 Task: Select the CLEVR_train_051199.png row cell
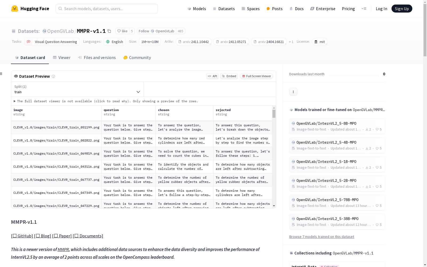click(56, 127)
